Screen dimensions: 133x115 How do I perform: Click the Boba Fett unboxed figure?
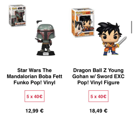pyautogui.click(x=45, y=38)
